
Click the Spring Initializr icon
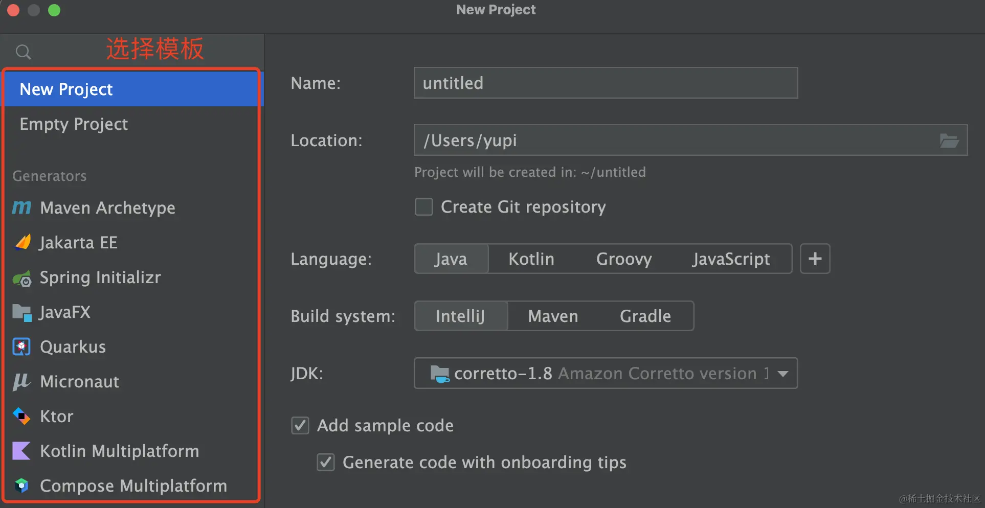[22, 278]
